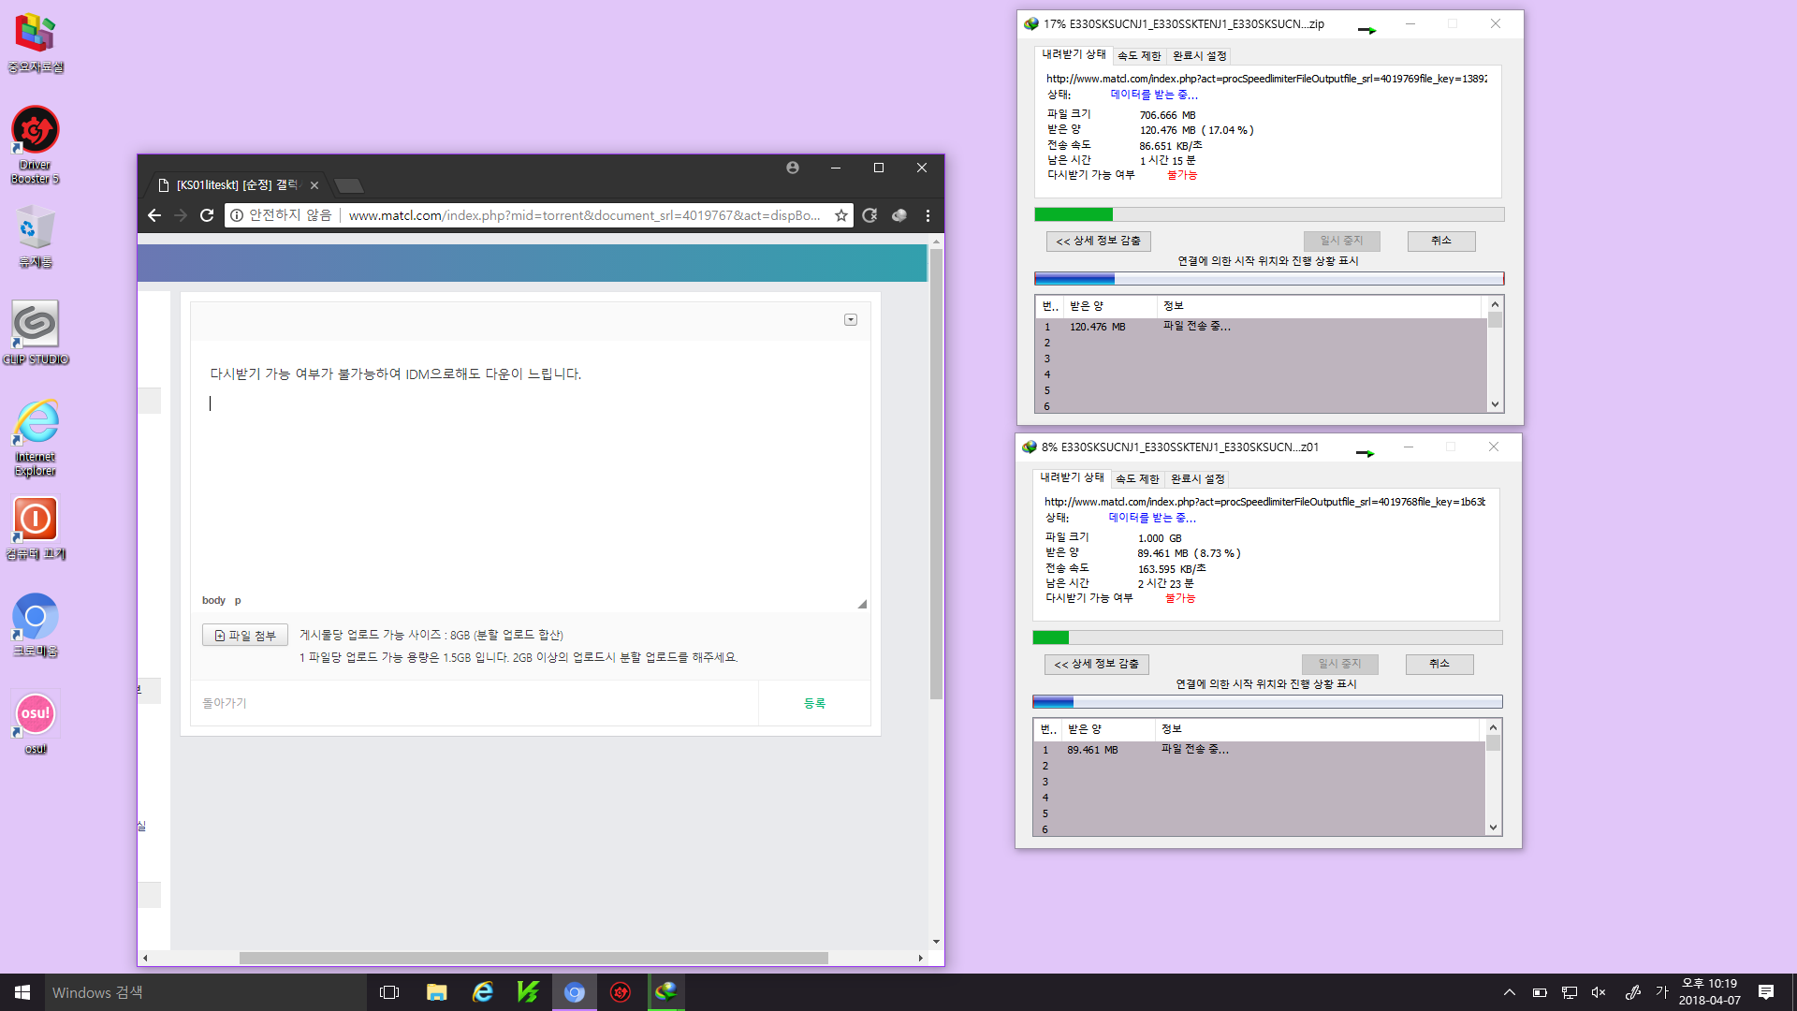Collapse details in 17% download window
1797x1011 pixels.
pos(1098,241)
